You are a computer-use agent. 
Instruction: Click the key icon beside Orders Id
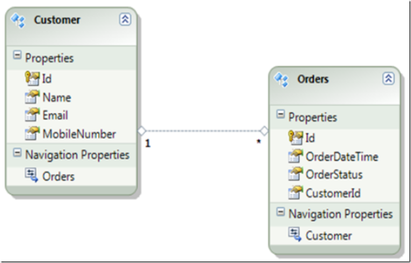coord(295,138)
